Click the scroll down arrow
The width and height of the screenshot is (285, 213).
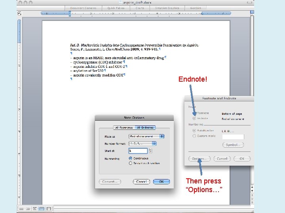click(252, 191)
